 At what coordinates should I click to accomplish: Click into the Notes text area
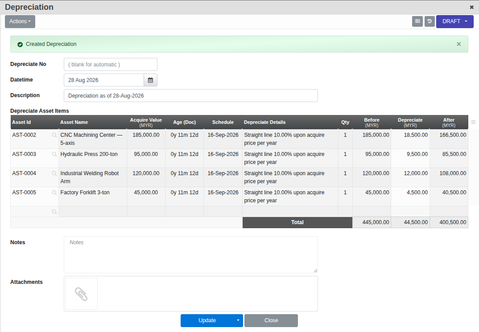point(190,254)
